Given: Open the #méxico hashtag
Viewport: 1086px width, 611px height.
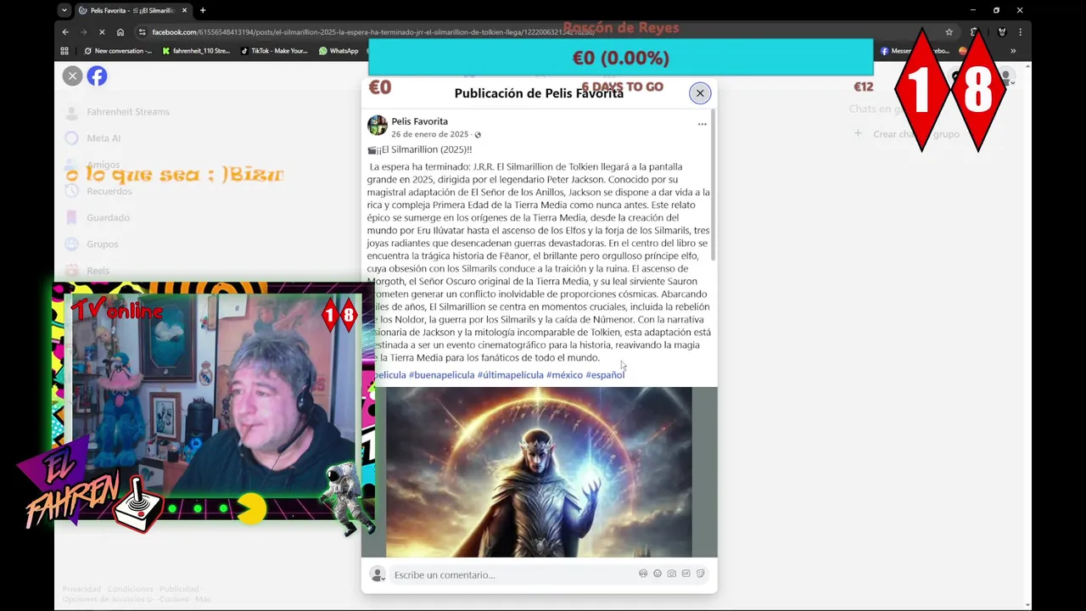Looking at the screenshot, I should (564, 374).
